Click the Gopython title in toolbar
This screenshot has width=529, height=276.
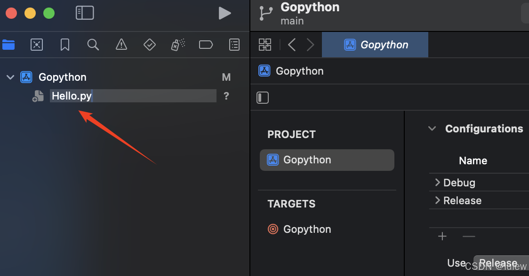[x=310, y=7]
